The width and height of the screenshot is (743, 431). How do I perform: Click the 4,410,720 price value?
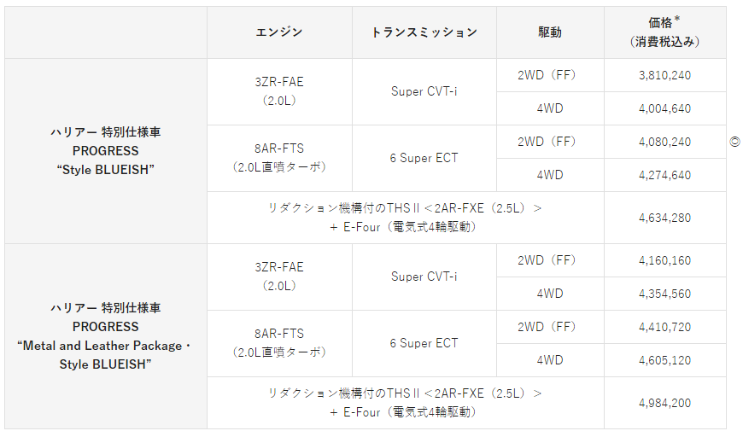(664, 327)
